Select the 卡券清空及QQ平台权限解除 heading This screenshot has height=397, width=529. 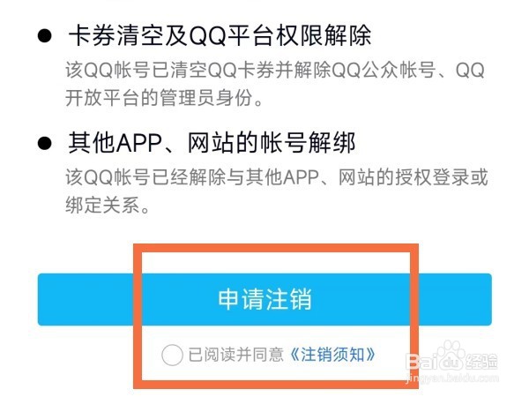220,35
